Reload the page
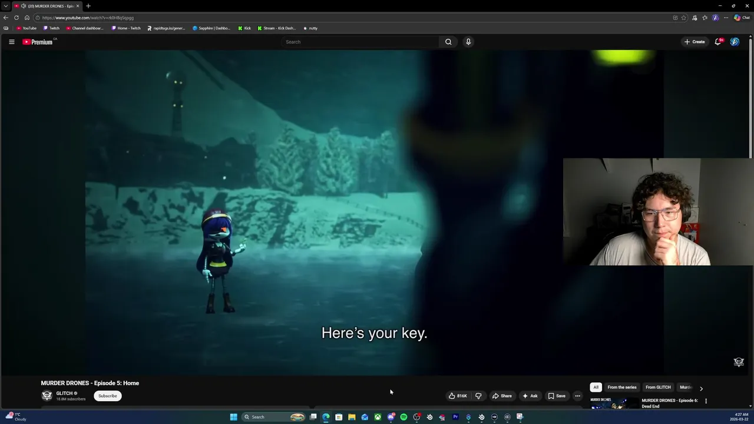754x424 pixels. click(16, 18)
